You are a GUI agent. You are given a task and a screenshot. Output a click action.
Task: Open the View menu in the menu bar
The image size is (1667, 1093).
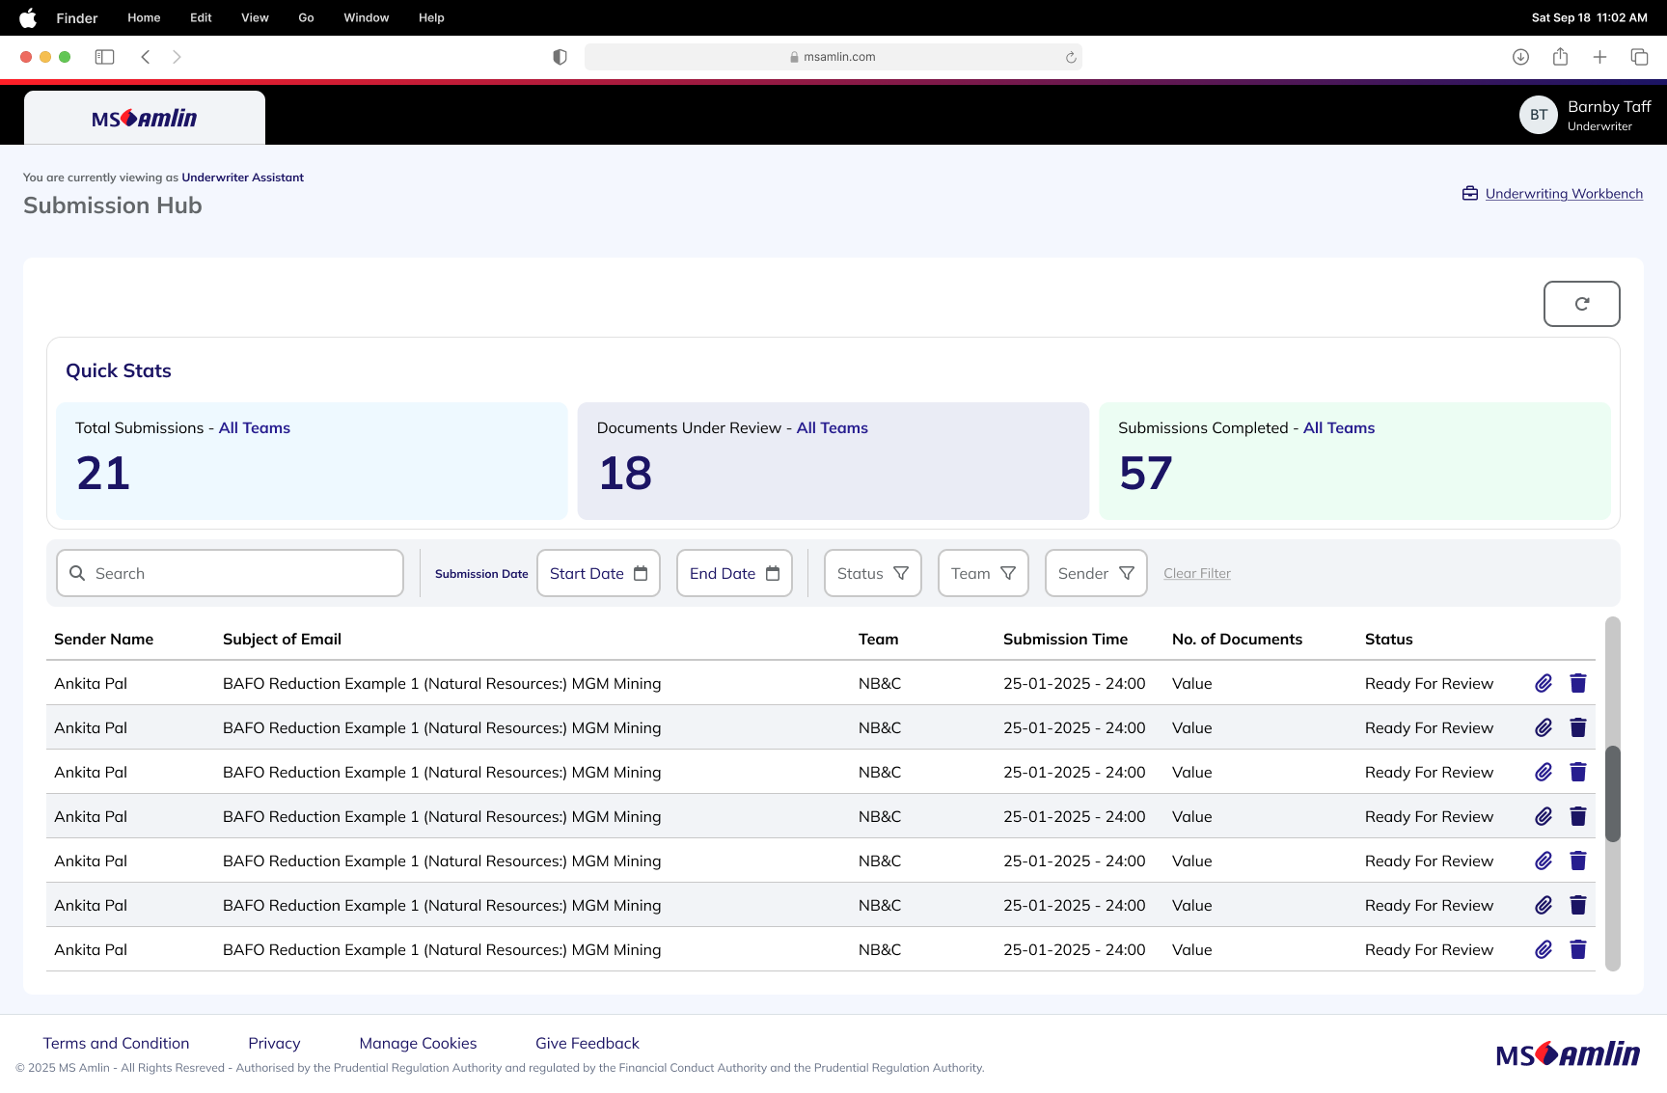click(255, 17)
